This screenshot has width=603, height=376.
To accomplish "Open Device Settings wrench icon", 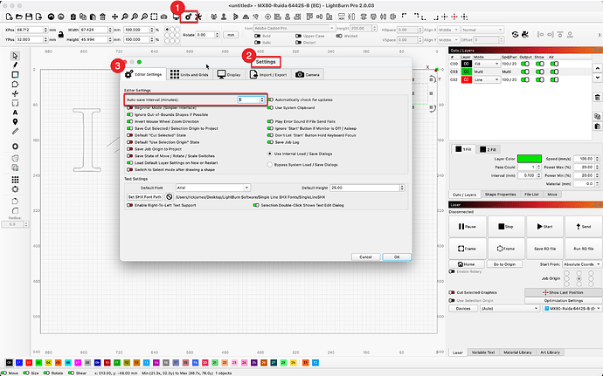I will [198, 17].
